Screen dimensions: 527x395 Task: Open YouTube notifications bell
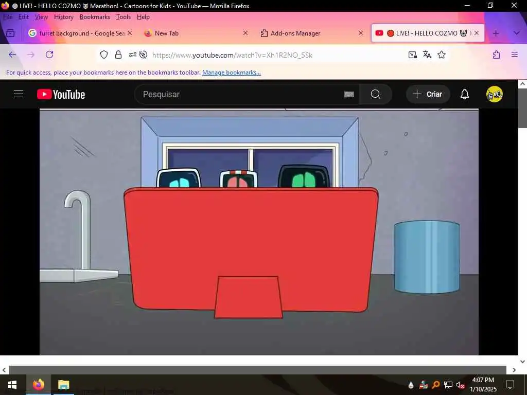[x=465, y=95]
